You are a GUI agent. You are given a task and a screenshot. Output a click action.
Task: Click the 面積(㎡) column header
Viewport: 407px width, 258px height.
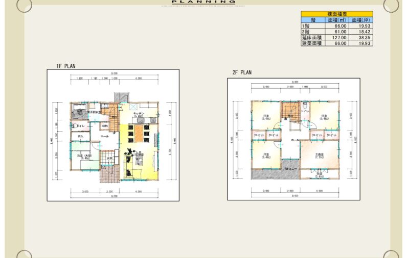(x=337, y=20)
